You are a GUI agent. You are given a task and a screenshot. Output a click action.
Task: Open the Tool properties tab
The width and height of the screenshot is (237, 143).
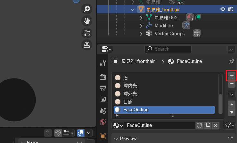(x=103, y=63)
